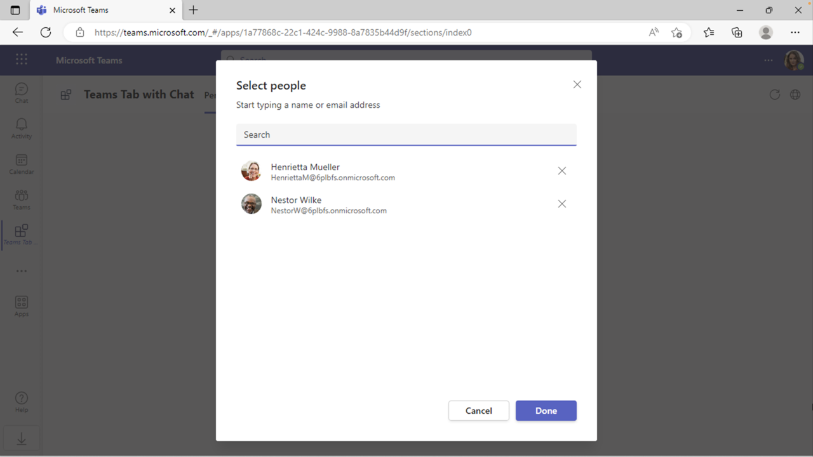Close the Microsoft Teams browser tab
This screenshot has width=813, height=457.
point(172,10)
